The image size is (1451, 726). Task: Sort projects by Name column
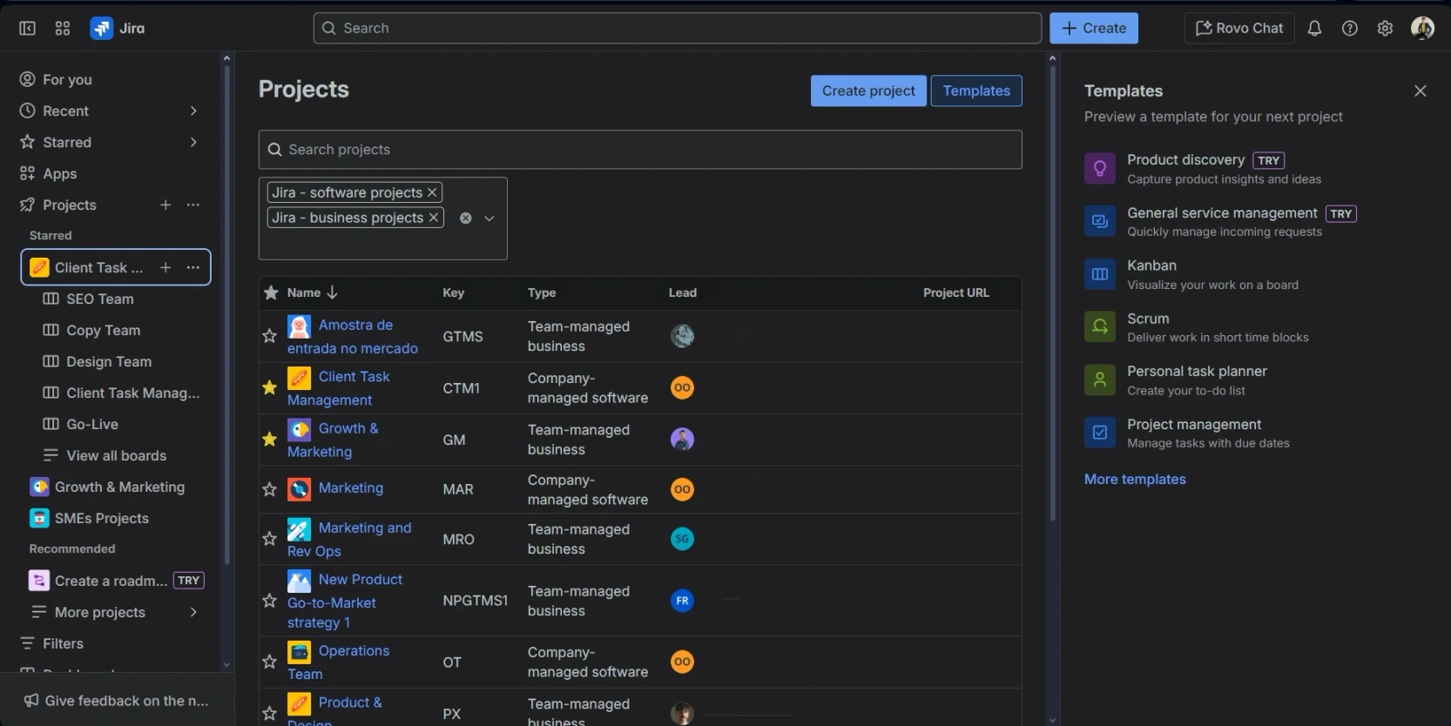[312, 292]
